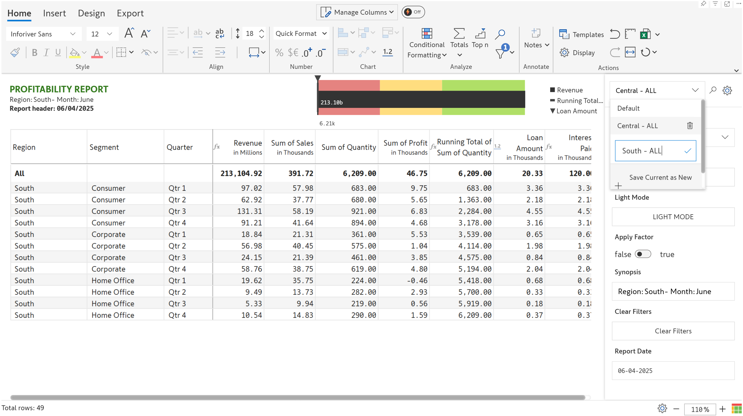743x416 pixels.
Task: Toggle the Off performance mode switch
Action: click(413, 12)
